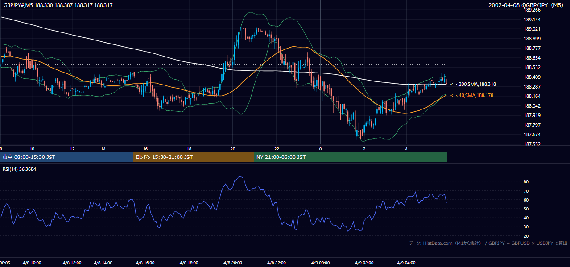Click hour tick '0' under the price chart
This screenshot has height=267, width=570.
[320, 149]
